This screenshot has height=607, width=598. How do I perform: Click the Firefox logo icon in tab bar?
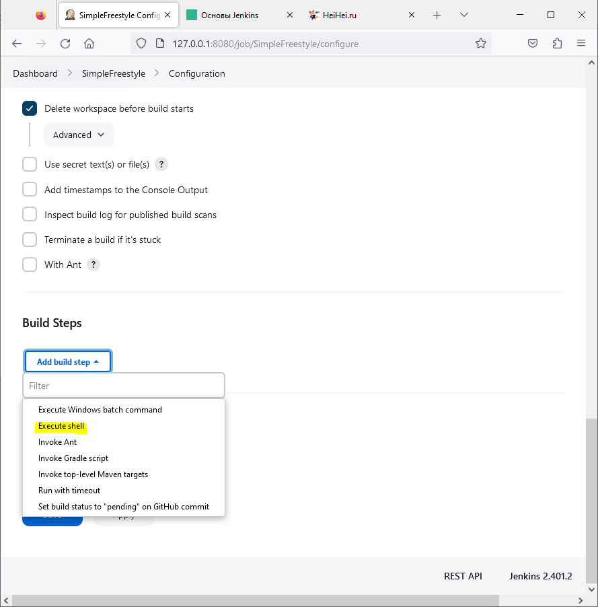(x=40, y=15)
